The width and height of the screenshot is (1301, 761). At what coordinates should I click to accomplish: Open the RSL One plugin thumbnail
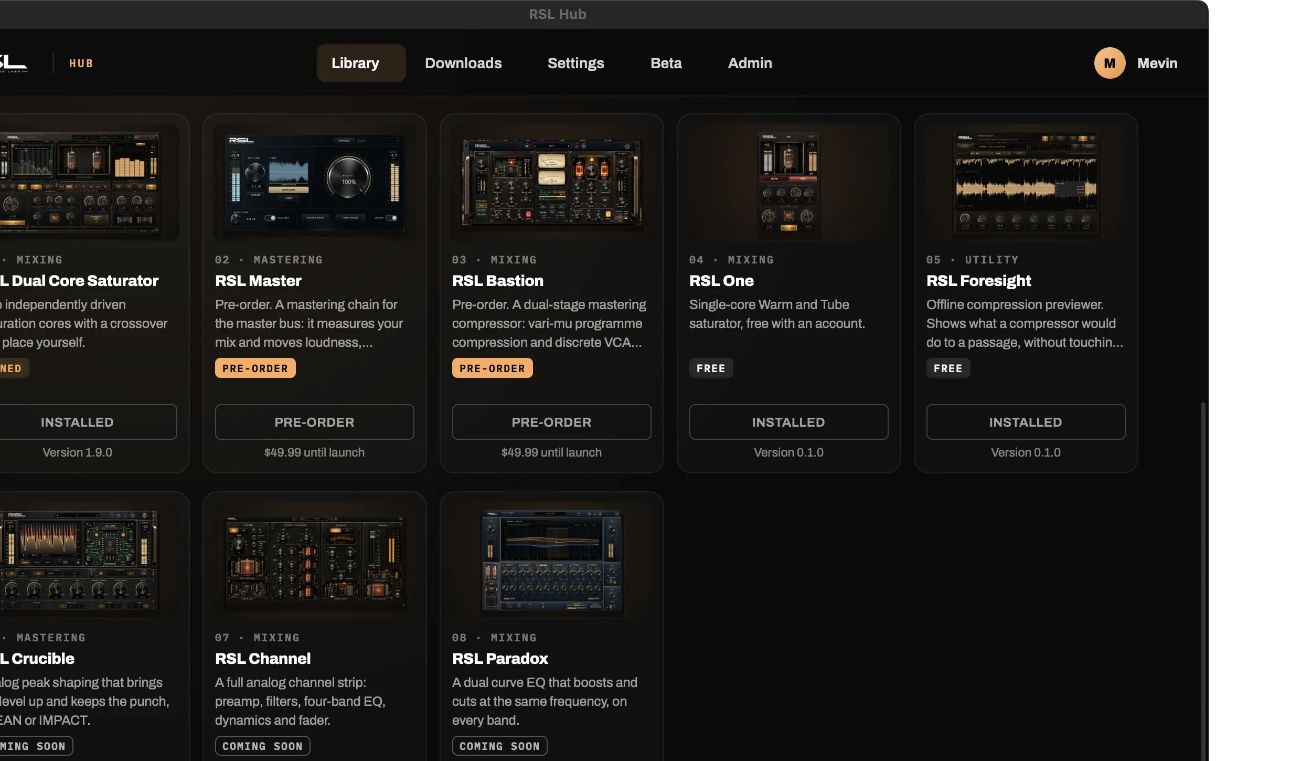[x=788, y=182]
